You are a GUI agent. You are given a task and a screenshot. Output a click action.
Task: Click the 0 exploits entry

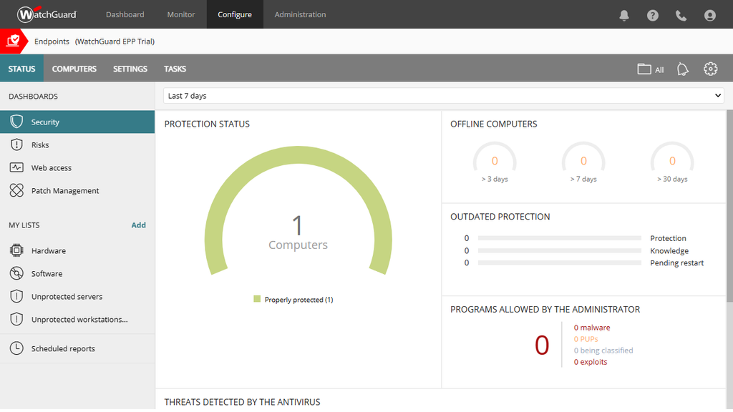(x=589, y=361)
